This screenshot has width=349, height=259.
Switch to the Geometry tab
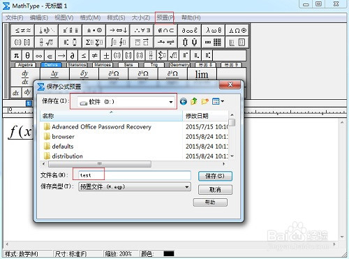pyautogui.click(x=179, y=65)
